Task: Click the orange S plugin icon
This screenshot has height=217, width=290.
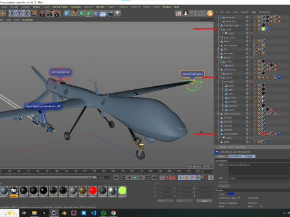Action: coord(210,13)
